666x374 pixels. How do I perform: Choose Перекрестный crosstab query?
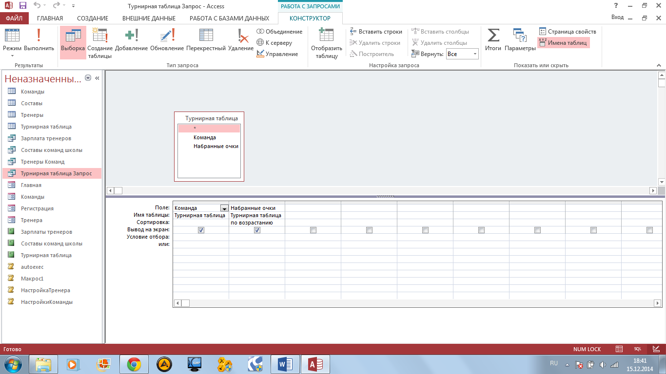click(x=206, y=40)
